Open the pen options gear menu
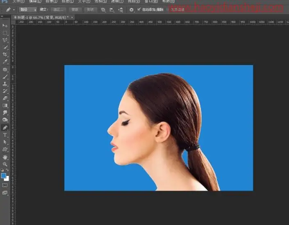The height and width of the screenshot is (225, 289). [131, 10]
